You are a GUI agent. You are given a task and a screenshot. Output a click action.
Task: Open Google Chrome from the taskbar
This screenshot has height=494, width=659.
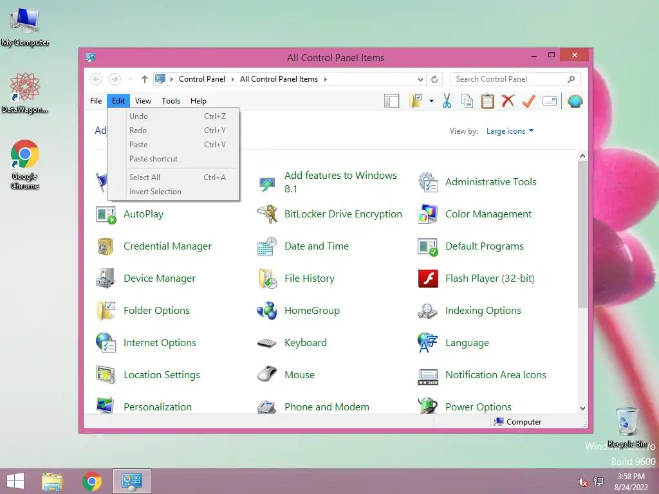point(92,481)
